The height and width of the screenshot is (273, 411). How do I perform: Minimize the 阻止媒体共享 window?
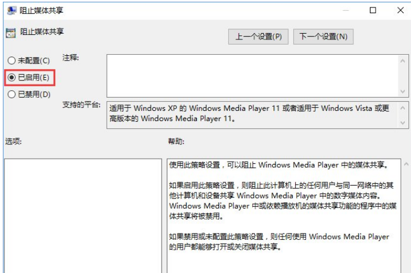click(346, 10)
